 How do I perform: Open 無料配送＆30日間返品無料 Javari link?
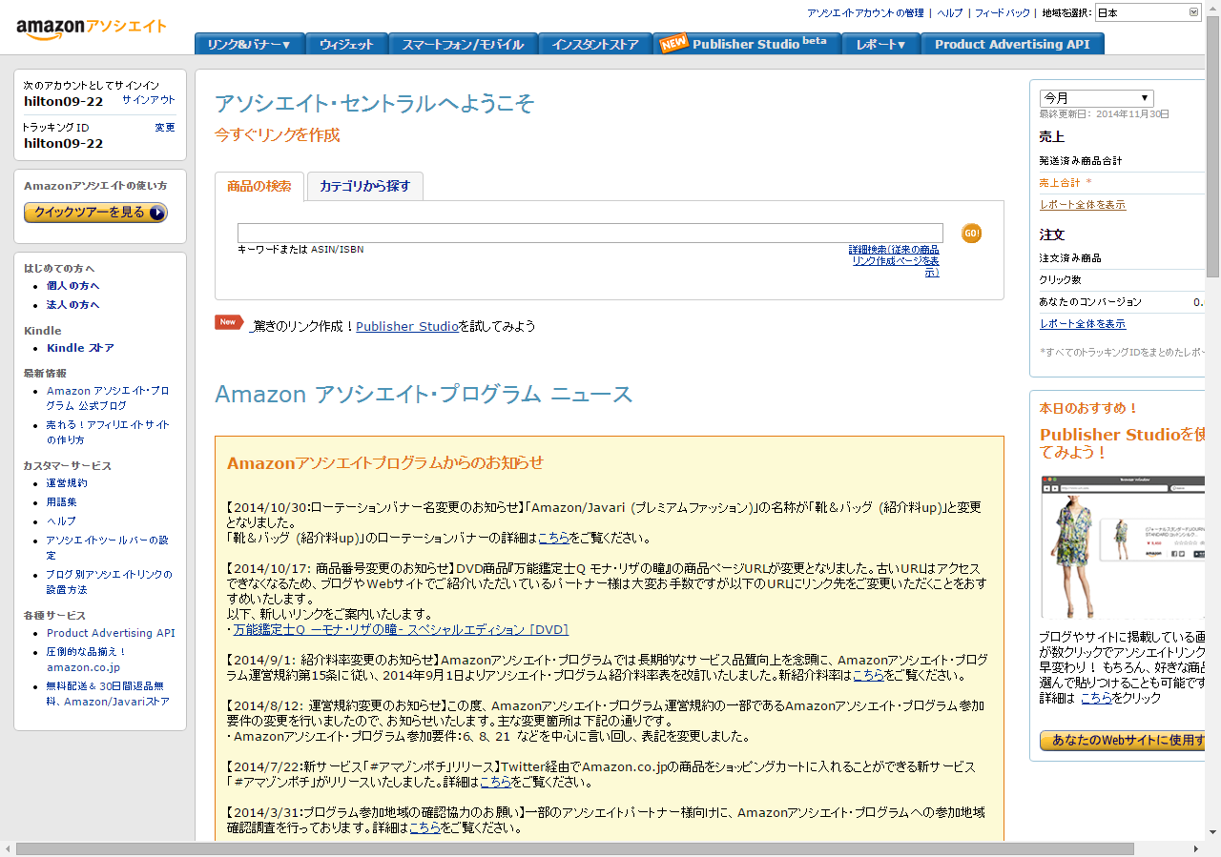(x=108, y=694)
